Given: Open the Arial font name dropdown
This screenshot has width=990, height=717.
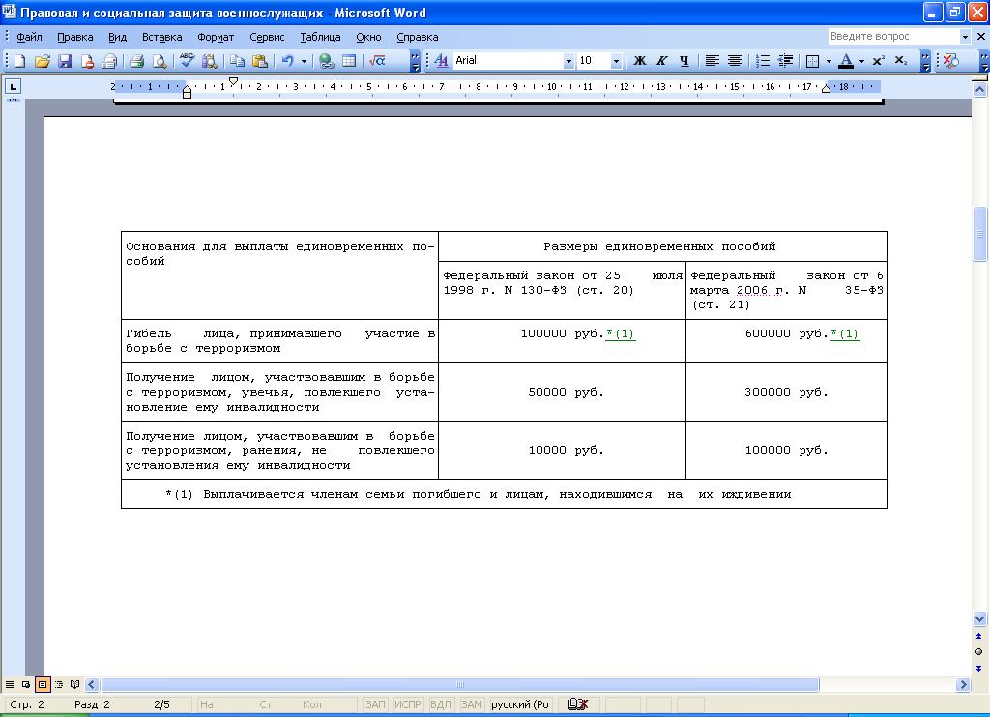Looking at the screenshot, I should pos(568,61).
